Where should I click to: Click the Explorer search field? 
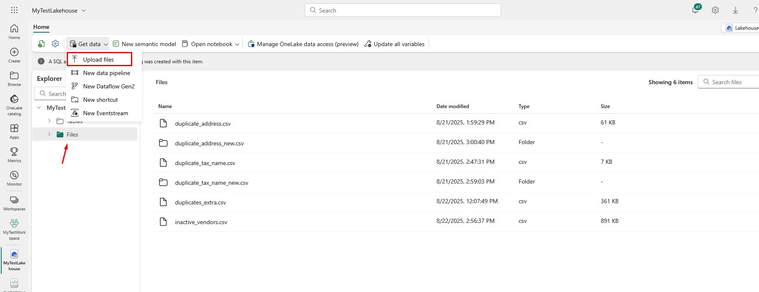[51, 94]
